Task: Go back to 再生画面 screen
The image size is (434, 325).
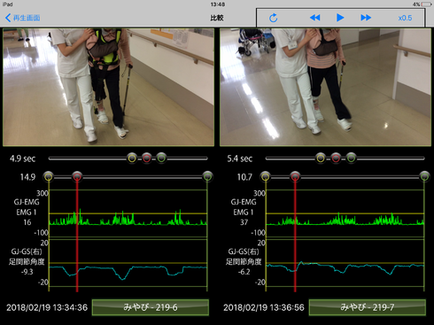Action: point(23,18)
